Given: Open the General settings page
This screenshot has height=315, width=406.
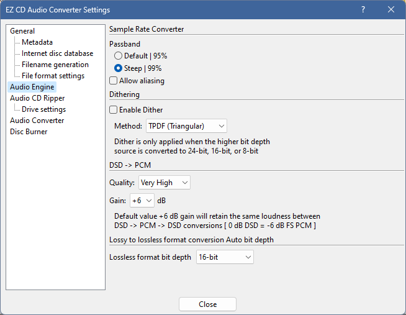Looking at the screenshot, I should coord(22,31).
